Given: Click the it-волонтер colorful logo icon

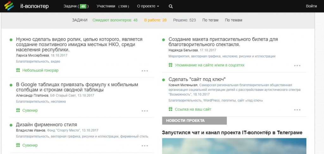Looking at the screenshot, I should click(9, 6).
